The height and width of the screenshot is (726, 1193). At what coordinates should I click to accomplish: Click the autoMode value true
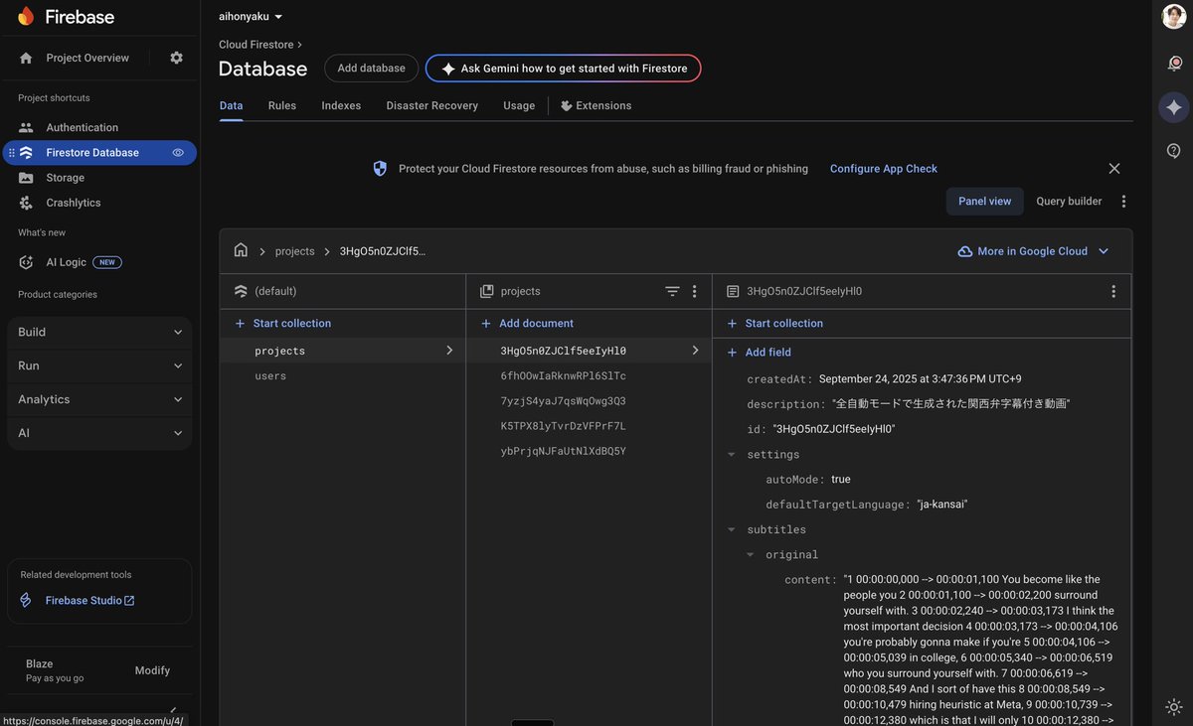(x=841, y=480)
